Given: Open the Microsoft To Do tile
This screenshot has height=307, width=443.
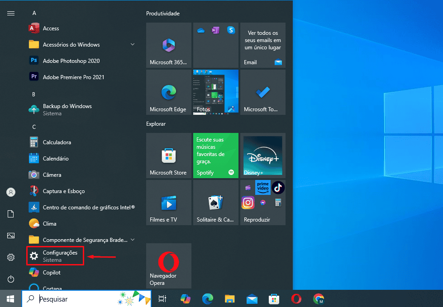Looking at the screenshot, I should click(263, 92).
